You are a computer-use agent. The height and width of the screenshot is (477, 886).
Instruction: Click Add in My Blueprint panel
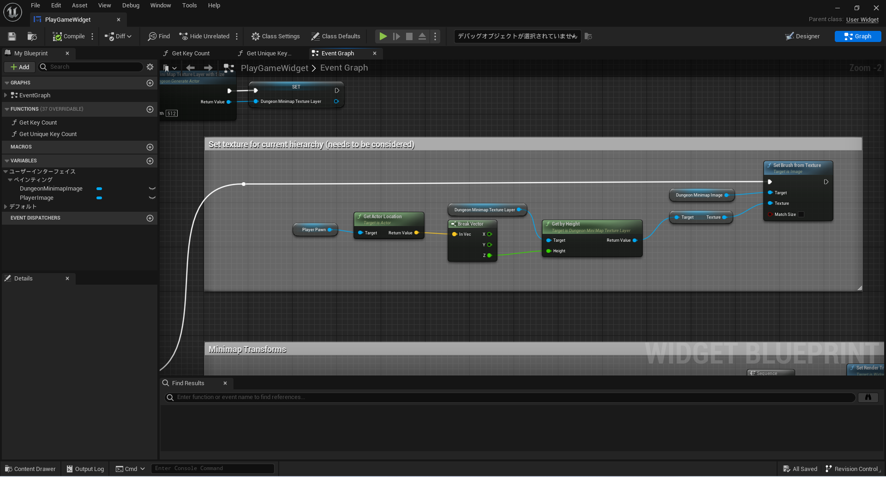coord(20,67)
